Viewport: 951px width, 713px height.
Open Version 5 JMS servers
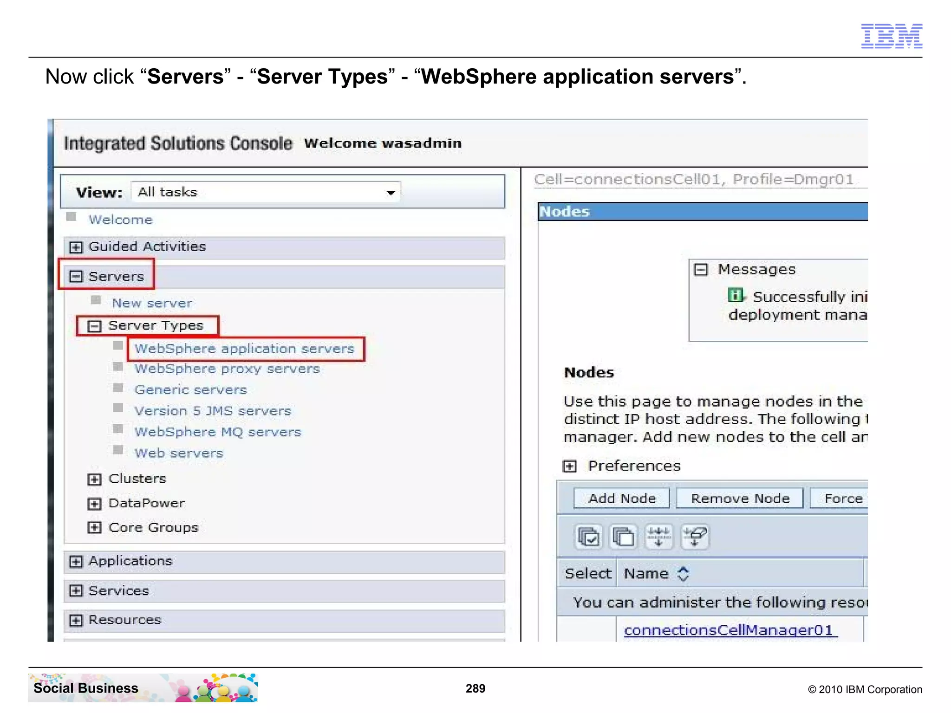coord(213,411)
